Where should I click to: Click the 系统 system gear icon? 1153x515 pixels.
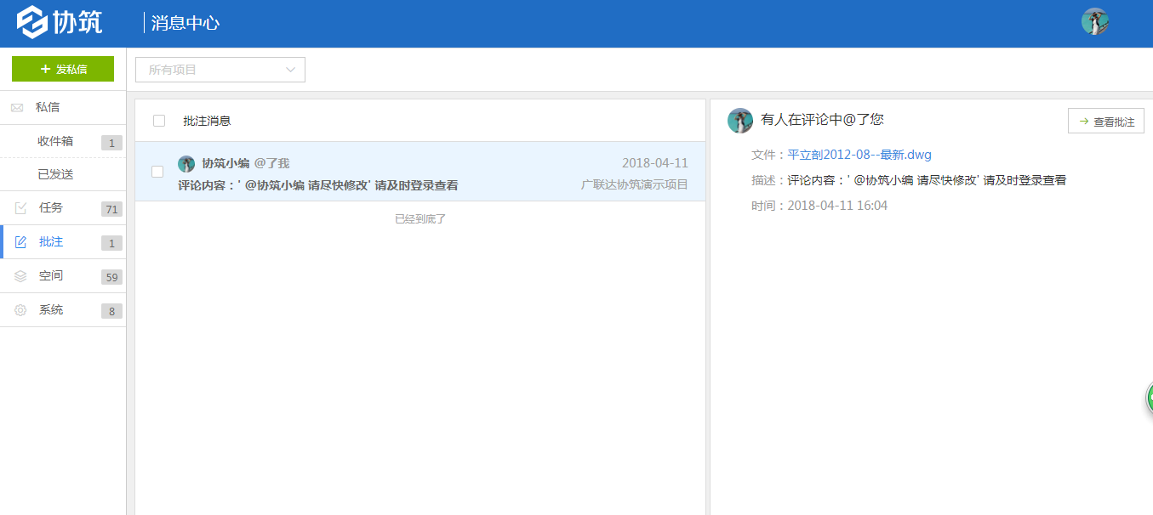point(19,309)
